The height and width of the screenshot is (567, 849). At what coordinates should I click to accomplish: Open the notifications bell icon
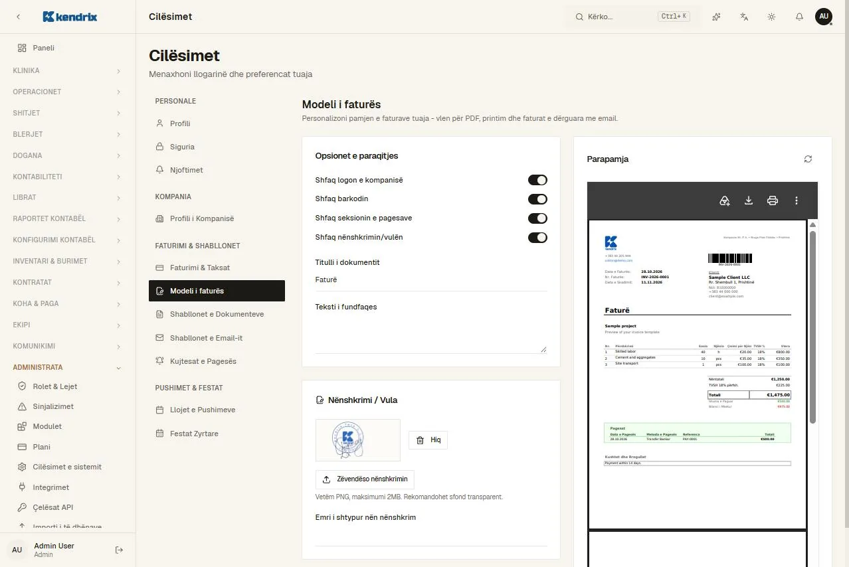click(x=799, y=17)
